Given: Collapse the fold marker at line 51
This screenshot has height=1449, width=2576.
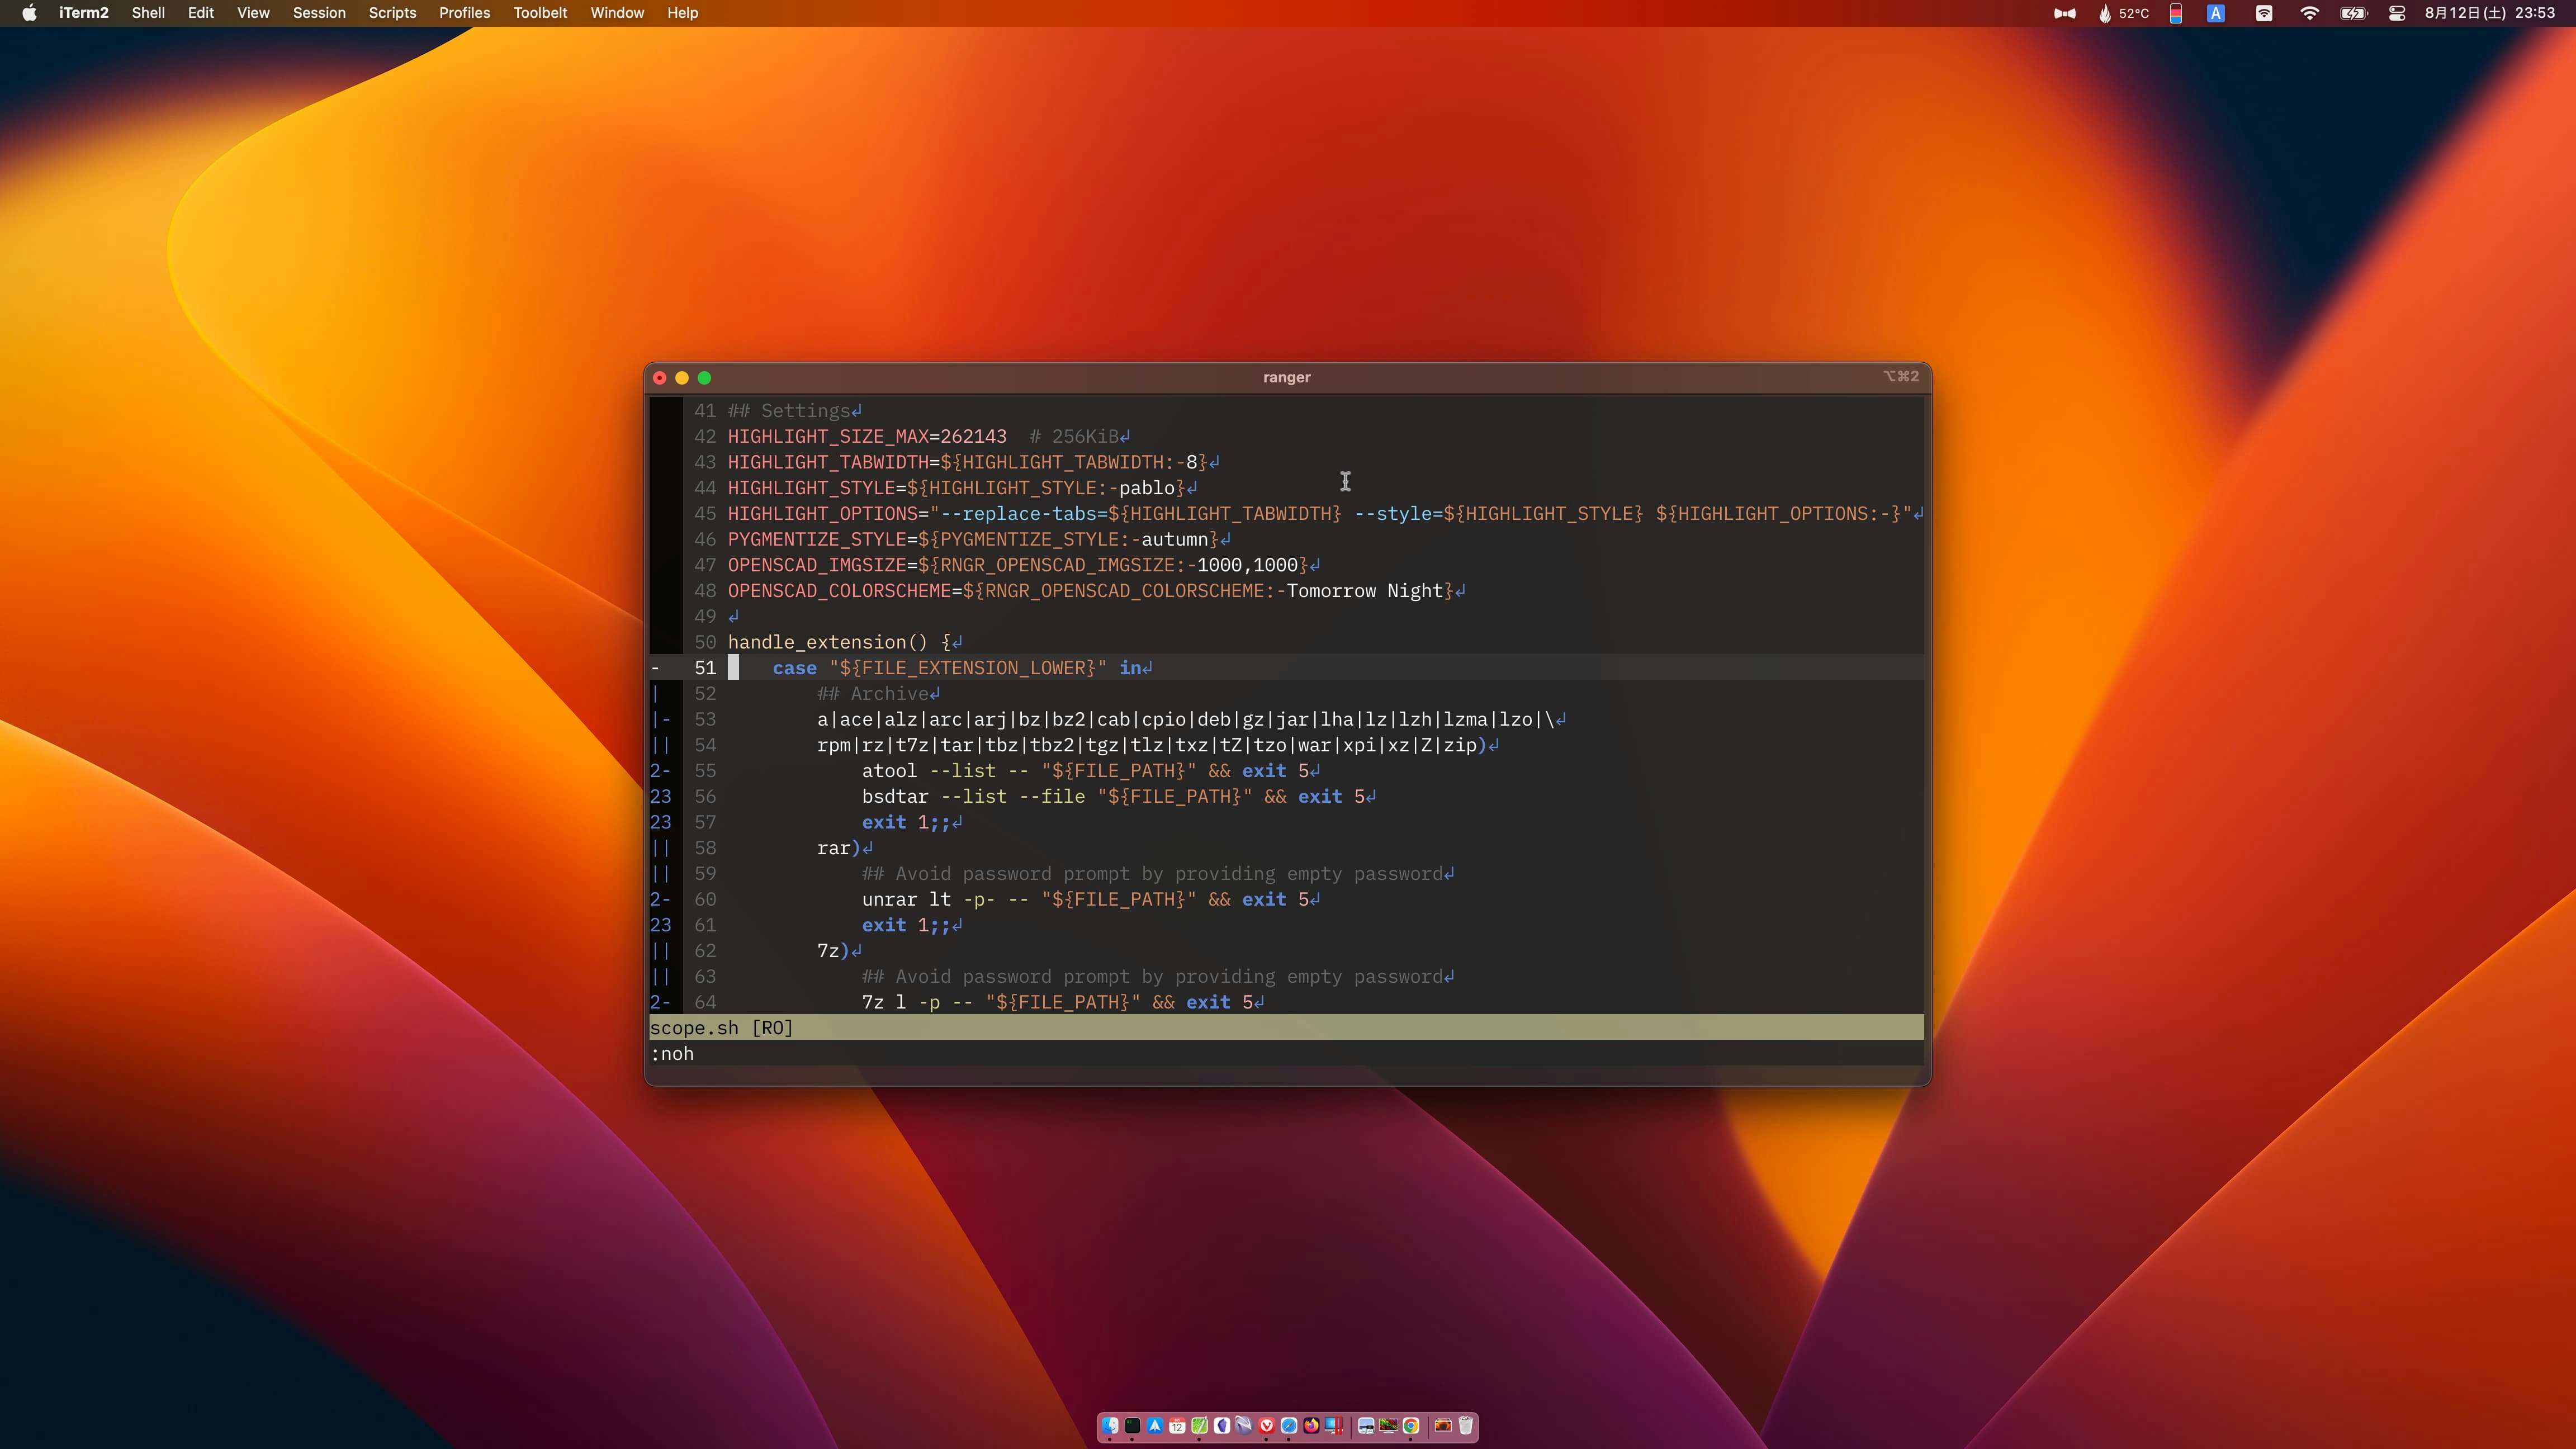Looking at the screenshot, I should click(x=656, y=668).
